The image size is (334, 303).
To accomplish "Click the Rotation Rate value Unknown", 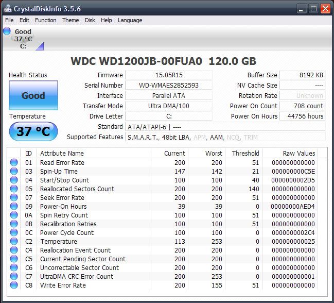I will [x=303, y=95].
